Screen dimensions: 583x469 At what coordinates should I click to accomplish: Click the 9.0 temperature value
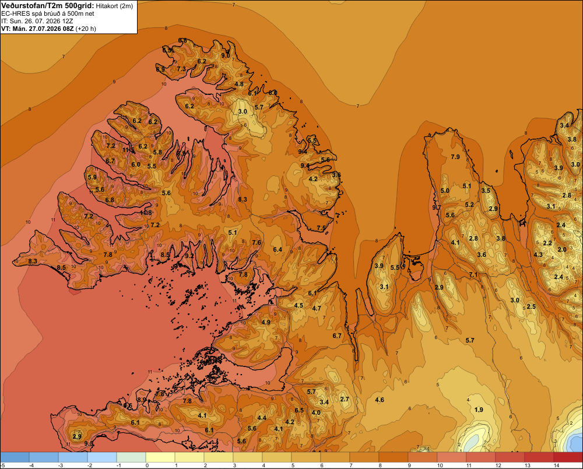click(225, 55)
